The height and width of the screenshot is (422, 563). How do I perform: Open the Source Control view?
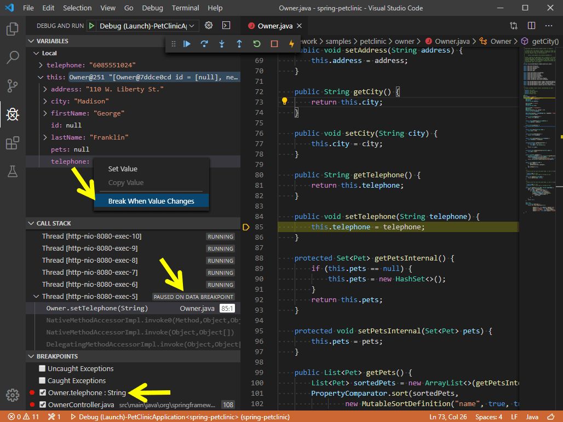pyautogui.click(x=13, y=86)
